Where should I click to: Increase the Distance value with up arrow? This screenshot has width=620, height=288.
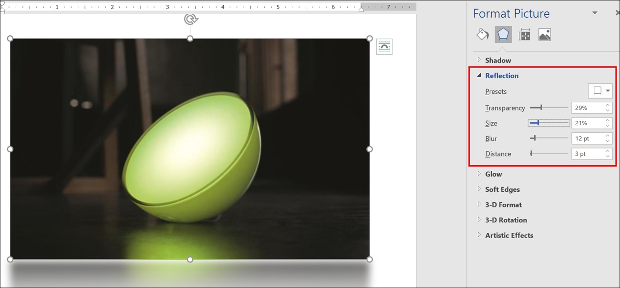608,151
